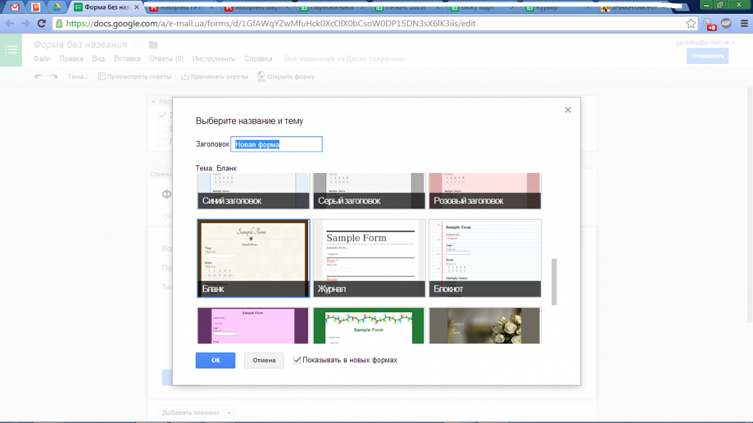Screen dimensions: 753x423
Task: Star the form next to its title
Action: pyautogui.click(x=138, y=44)
